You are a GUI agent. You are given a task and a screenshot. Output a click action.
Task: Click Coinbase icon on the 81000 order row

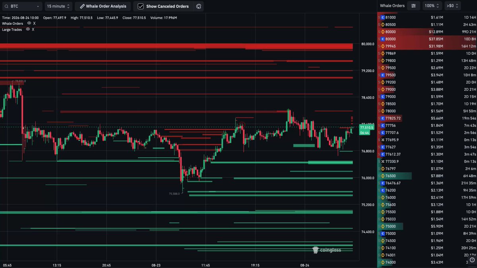[383, 18]
